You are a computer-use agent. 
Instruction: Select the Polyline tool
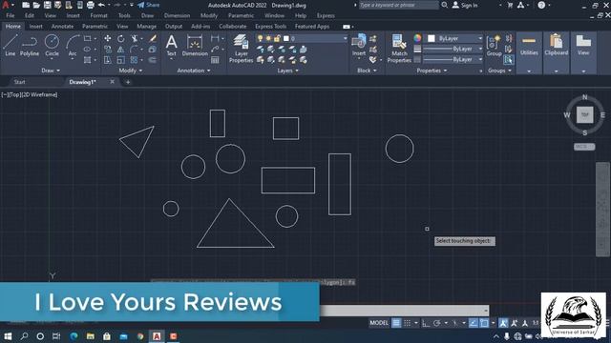pos(30,46)
